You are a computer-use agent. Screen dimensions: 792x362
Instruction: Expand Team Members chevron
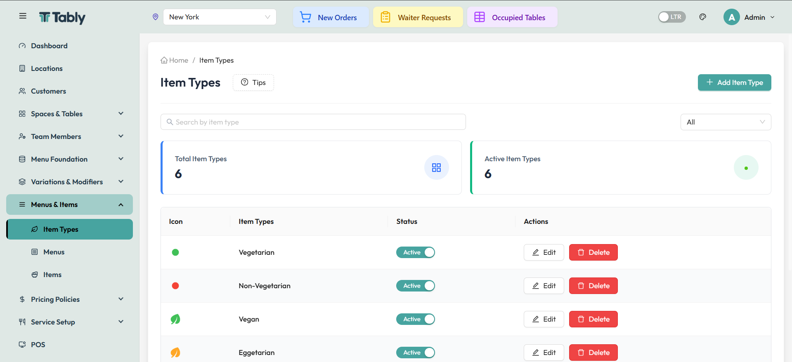point(121,136)
